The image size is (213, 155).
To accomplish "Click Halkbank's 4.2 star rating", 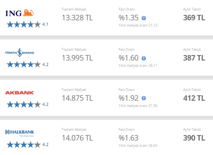I will pyautogui.click(x=27, y=144).
